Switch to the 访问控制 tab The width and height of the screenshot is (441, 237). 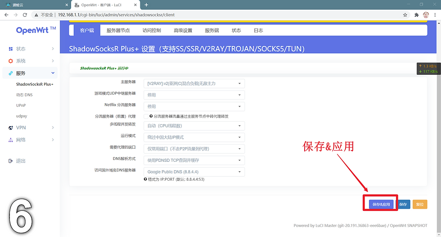[x=152, y=30]
